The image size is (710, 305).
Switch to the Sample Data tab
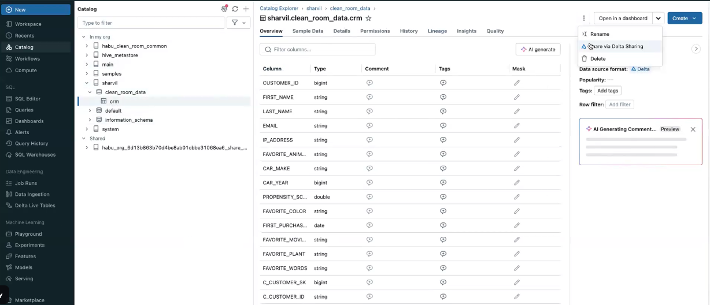[308, 31]
